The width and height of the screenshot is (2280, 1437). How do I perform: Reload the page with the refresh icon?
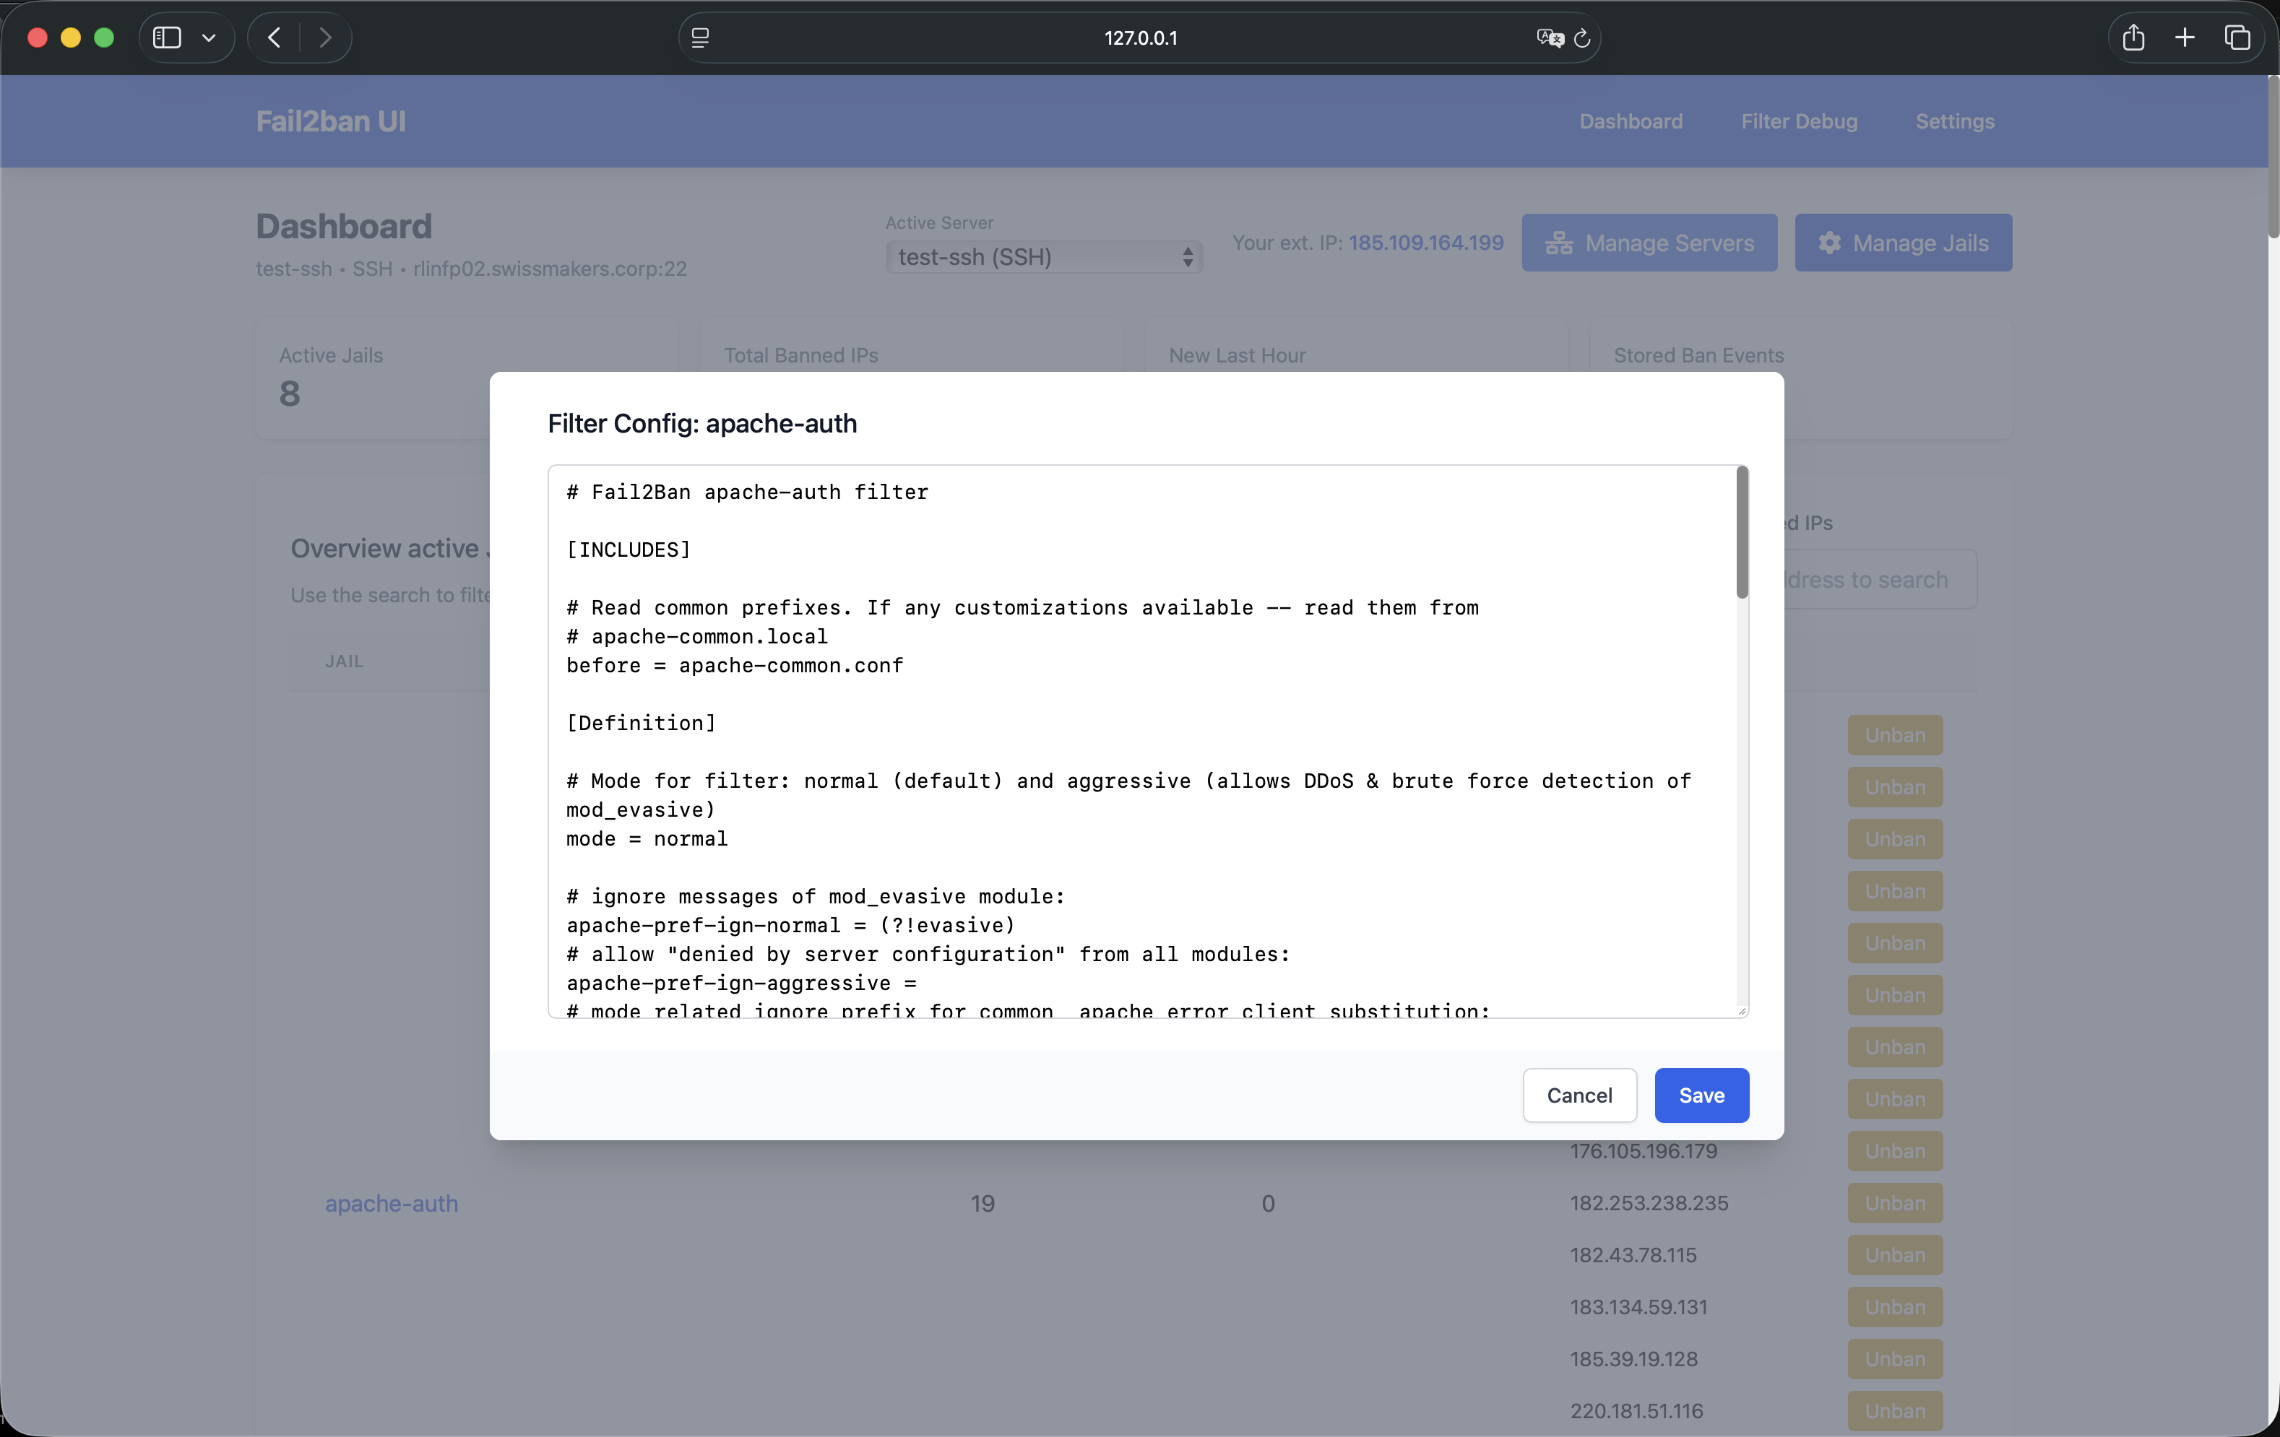(1581, 38)
